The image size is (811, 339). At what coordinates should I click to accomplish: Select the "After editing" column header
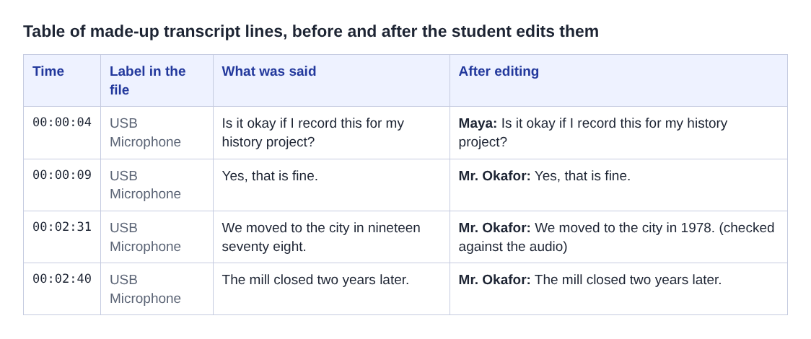point(618,81)
